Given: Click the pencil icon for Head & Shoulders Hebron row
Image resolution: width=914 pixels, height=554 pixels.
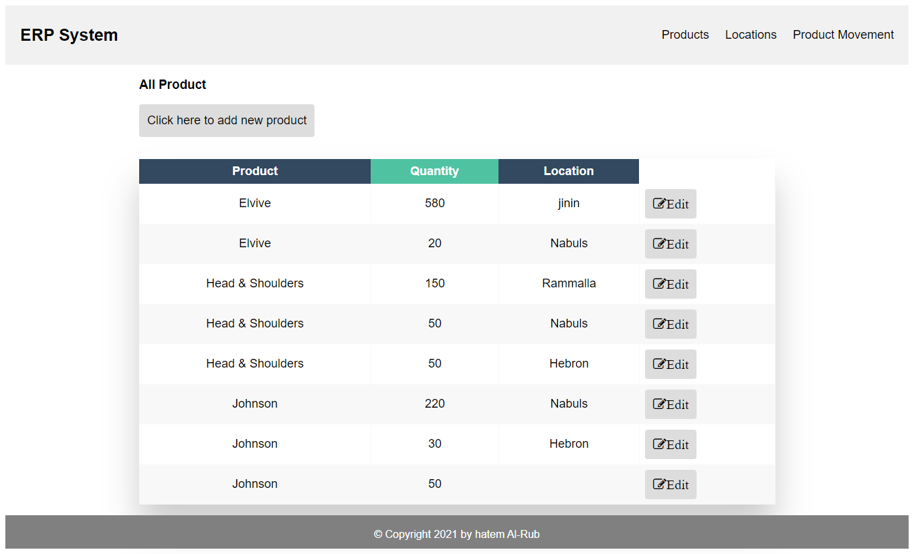Looking at the screenshot, I should tap(659, 364).
